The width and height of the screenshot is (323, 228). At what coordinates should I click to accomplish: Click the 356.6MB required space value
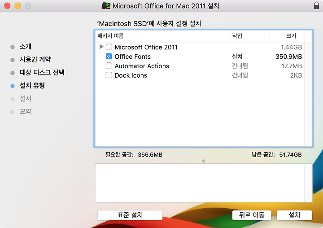(x=150, y=154)
